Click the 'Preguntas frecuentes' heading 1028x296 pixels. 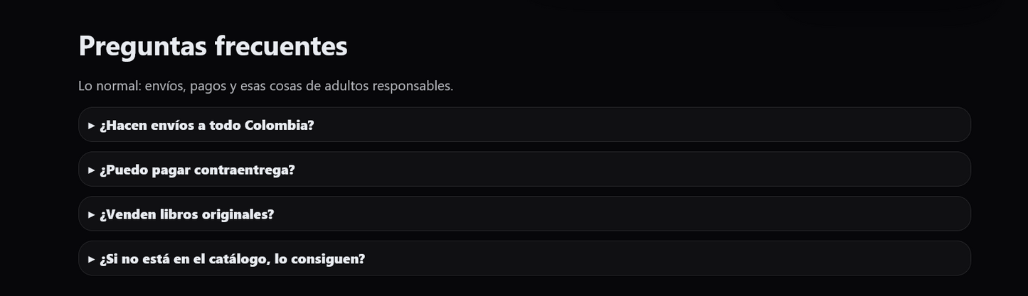pyautogui.click(x=213, y=46)
